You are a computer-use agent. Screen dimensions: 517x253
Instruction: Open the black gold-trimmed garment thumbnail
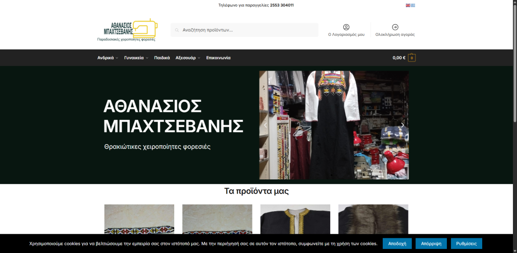coord(295,219)
